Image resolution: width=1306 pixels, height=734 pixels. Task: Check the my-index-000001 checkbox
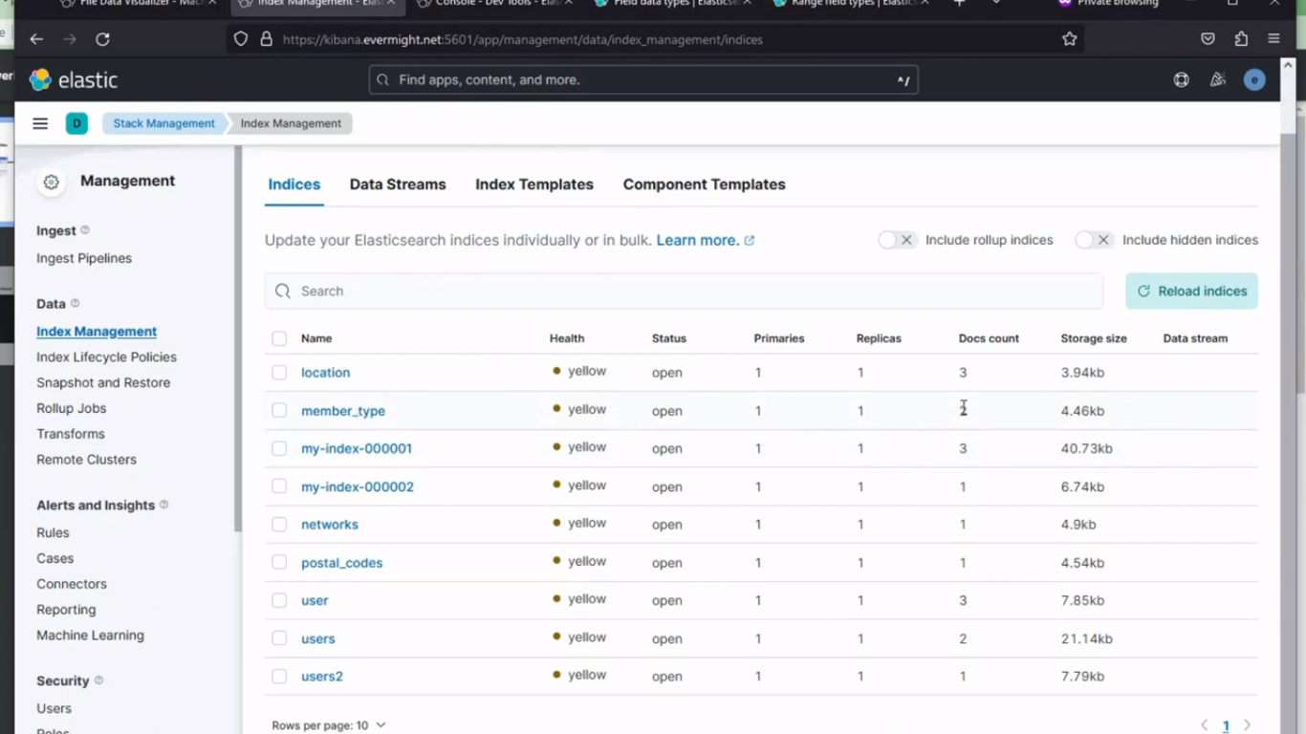point(279,448)
